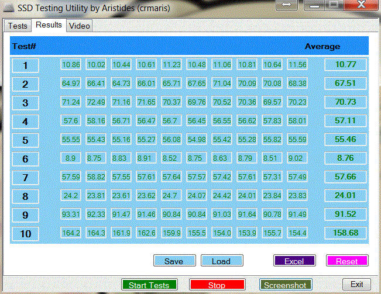The image size is (381, 294).
Task: Click the app icon in the title bar
Action: click(x=8, y=8)
